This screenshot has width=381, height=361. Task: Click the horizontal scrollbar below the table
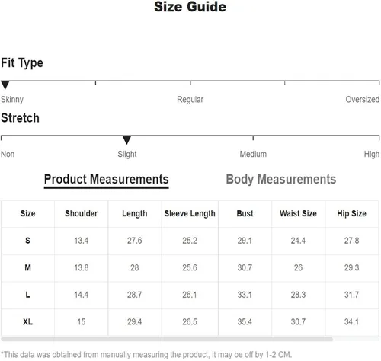[167, 340]
